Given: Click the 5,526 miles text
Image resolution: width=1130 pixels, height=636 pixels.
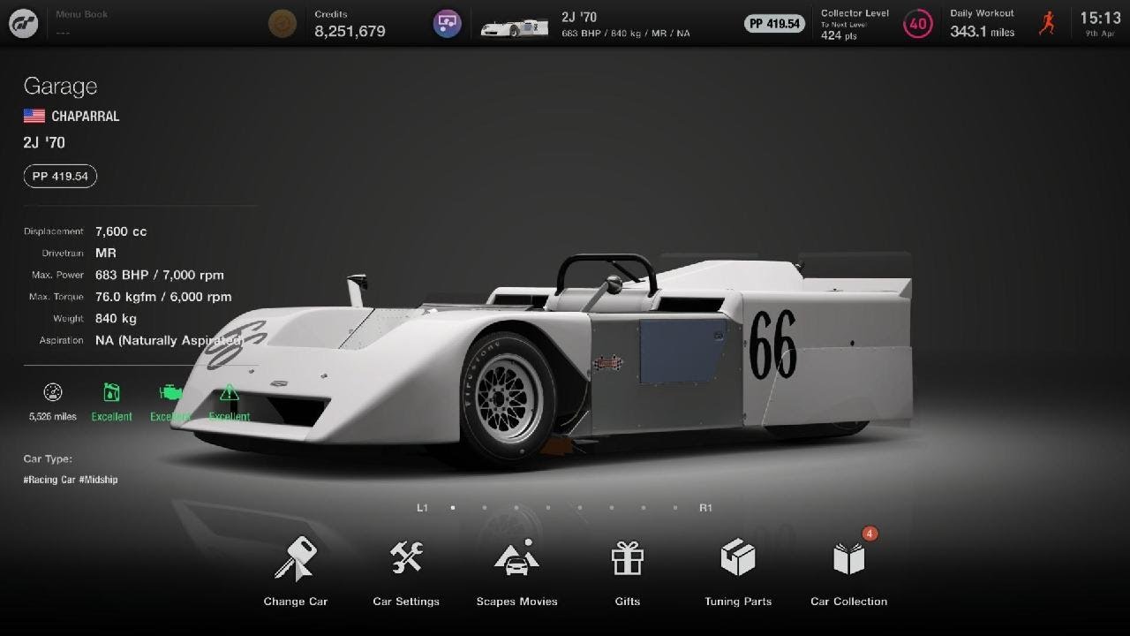Looking at the screenshot, I should (x=53, y=416).
